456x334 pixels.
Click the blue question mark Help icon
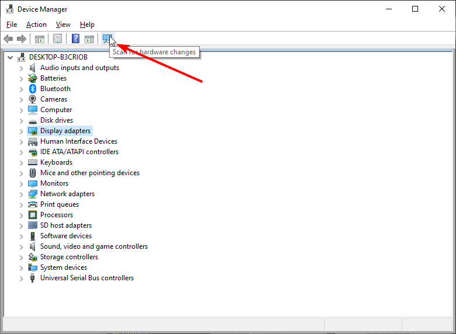[76, 39]
